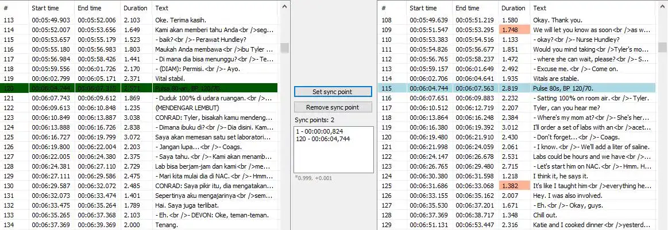
Task: Click the left table vertical scrollbar thumb
Action: [x=284, y=48]
